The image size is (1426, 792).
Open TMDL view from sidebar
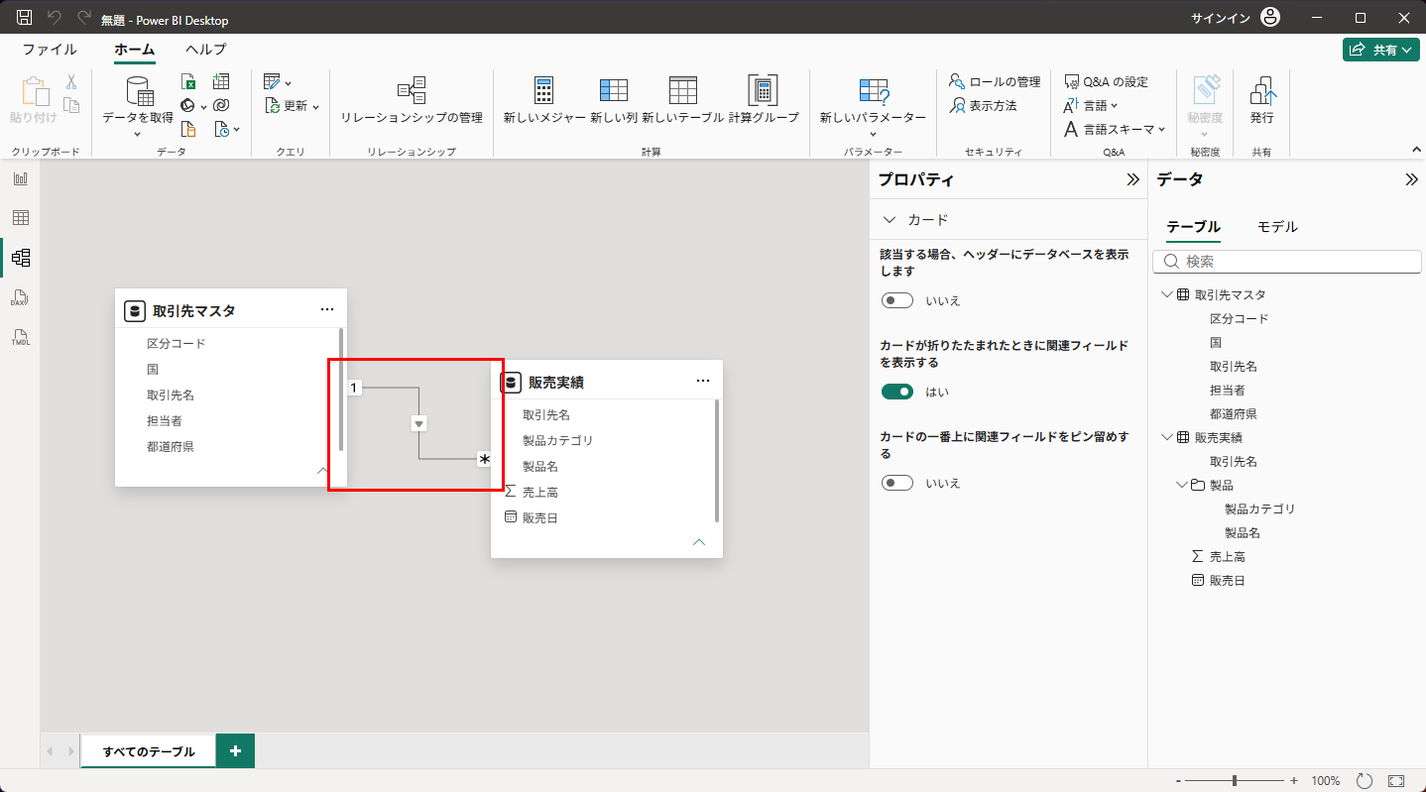(x=20, y=337)
